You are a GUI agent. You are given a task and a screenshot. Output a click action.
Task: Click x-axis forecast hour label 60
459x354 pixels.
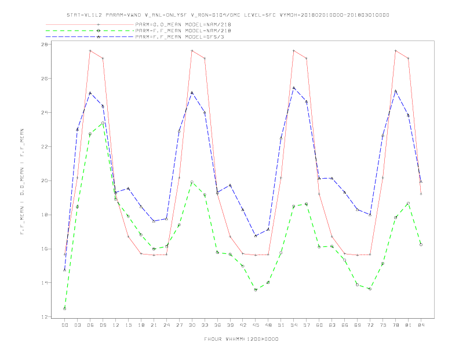(319, 325)
